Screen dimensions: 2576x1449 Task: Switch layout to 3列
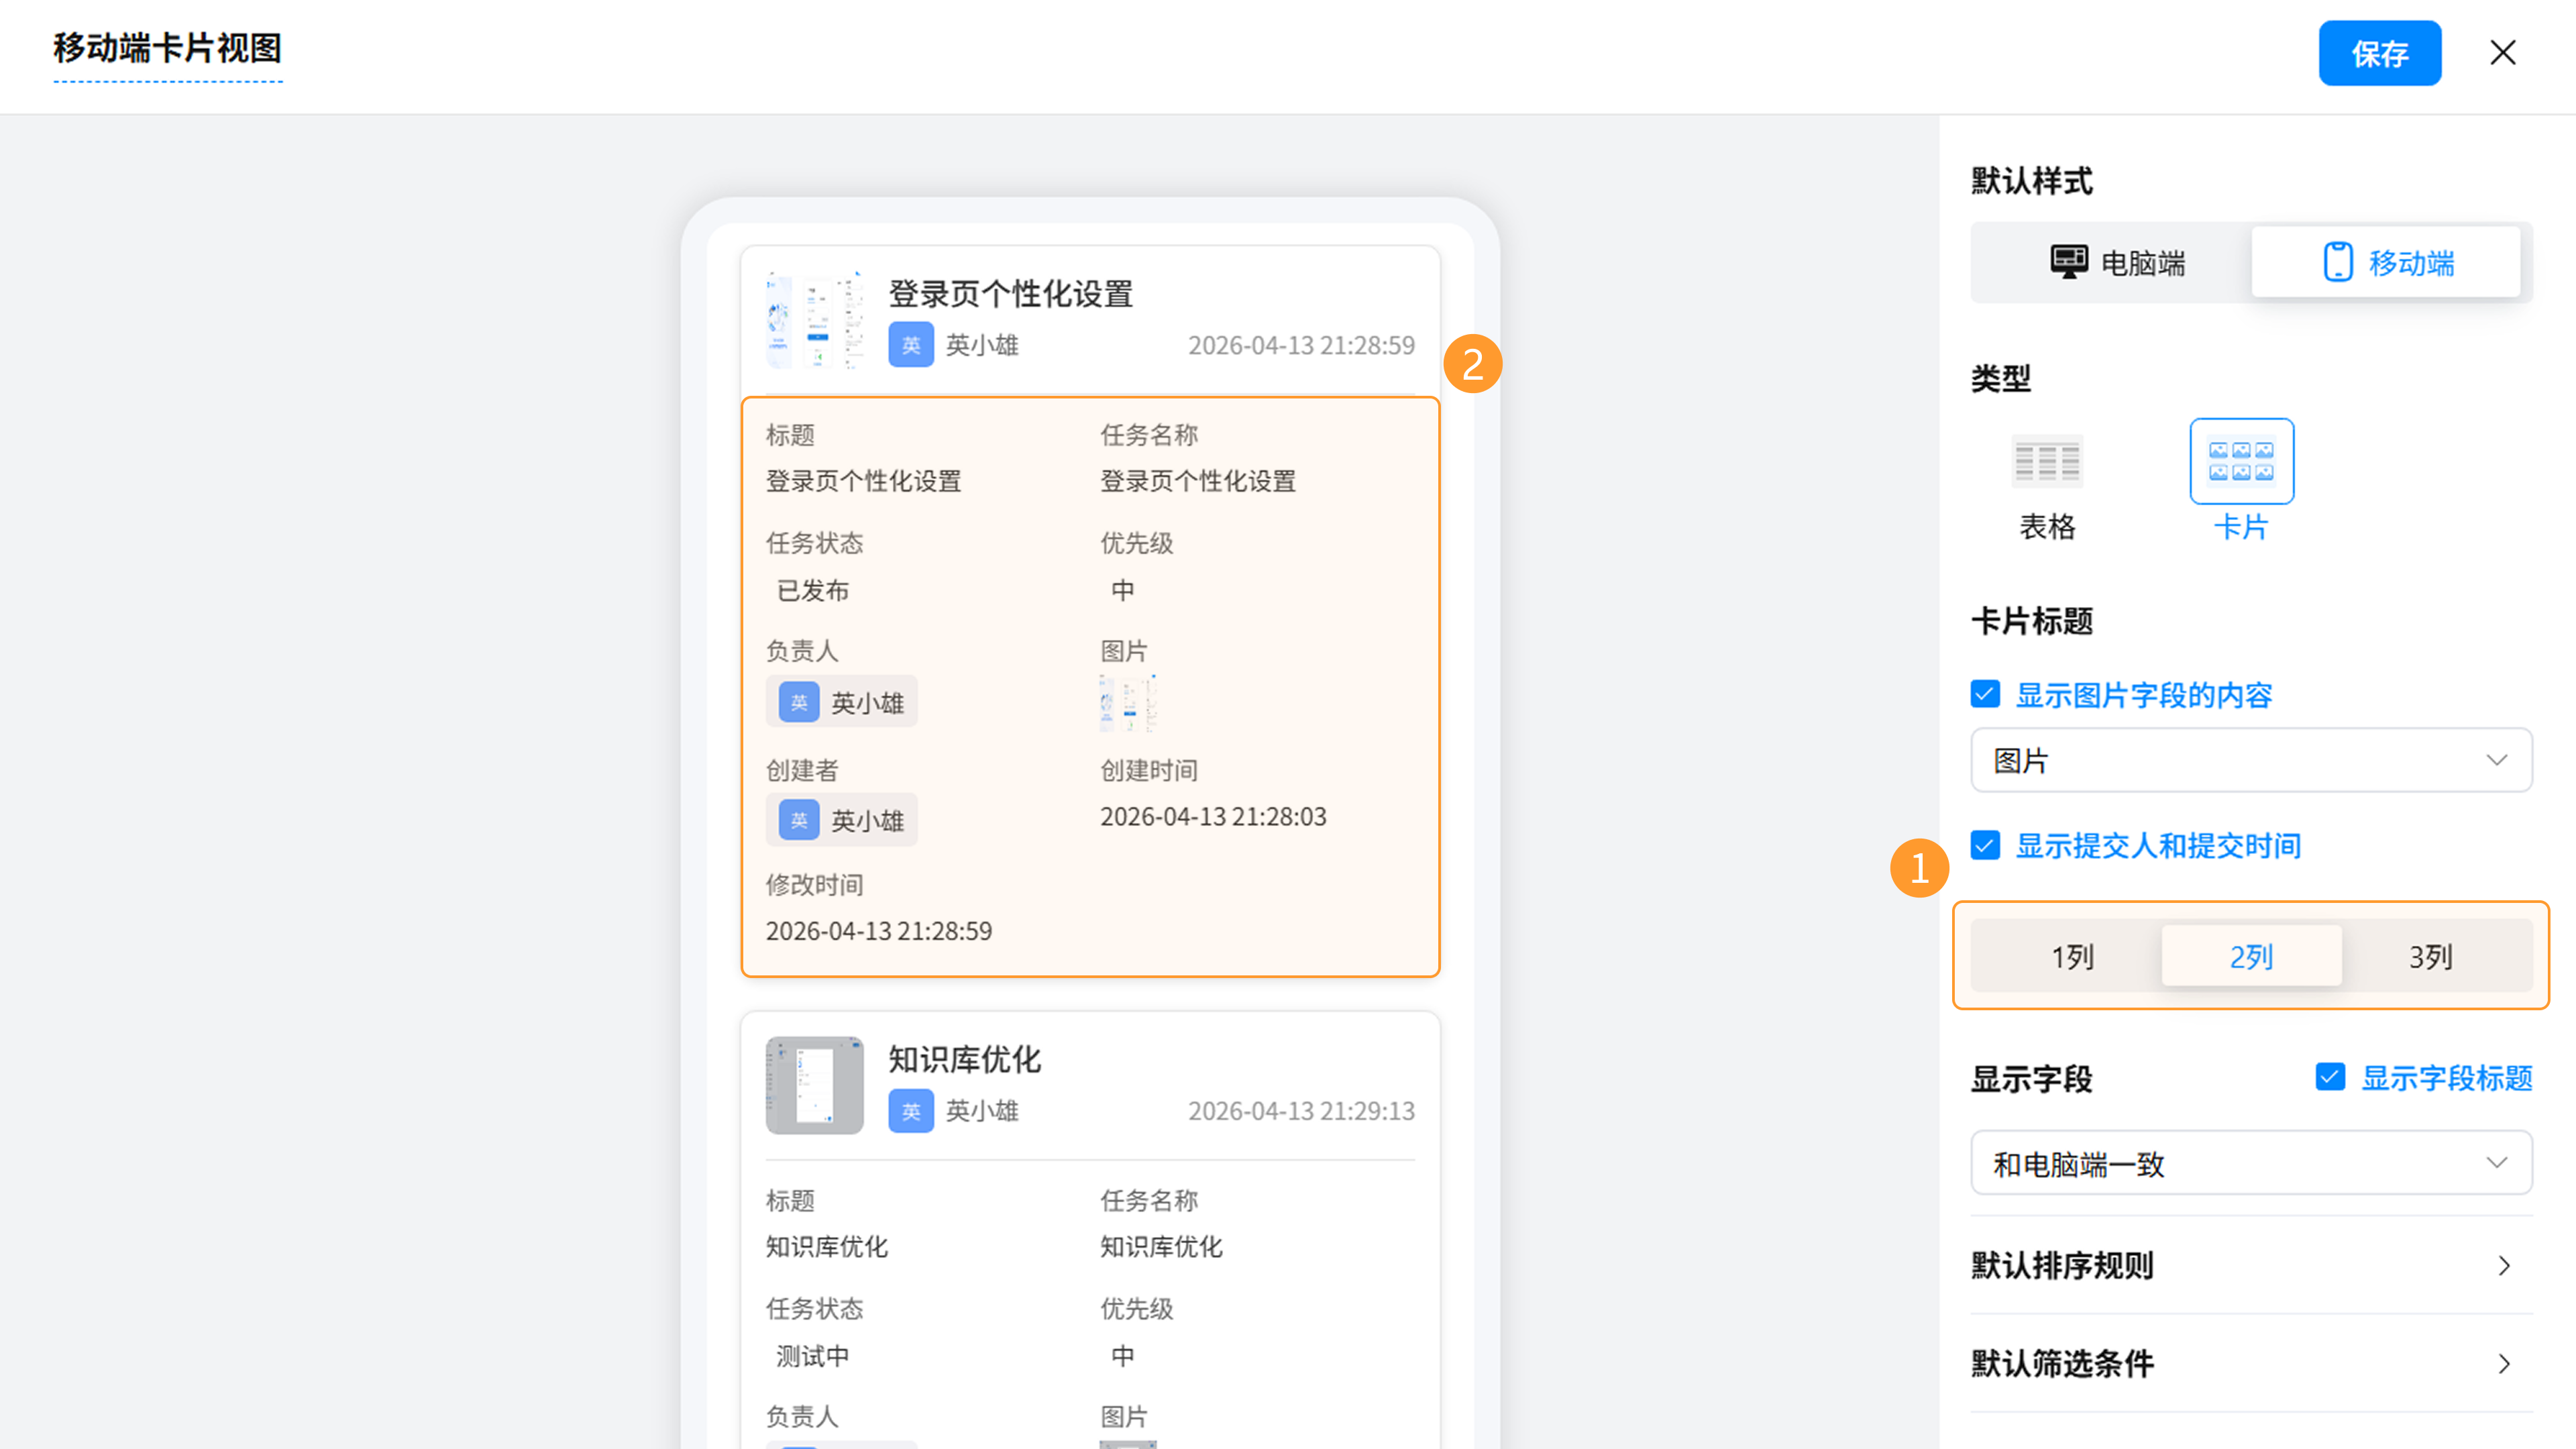(x=2430, y=956)
